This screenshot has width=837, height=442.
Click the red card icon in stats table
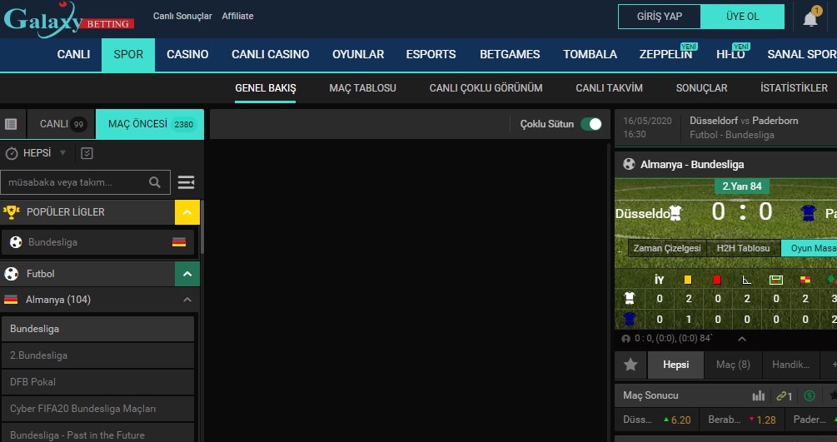717,280
